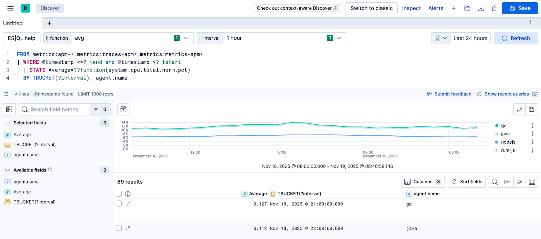The width and height of the screenshot is (541, 239).
Task: Collapse the field list sidebar
Action: click(x=9, y=109)
